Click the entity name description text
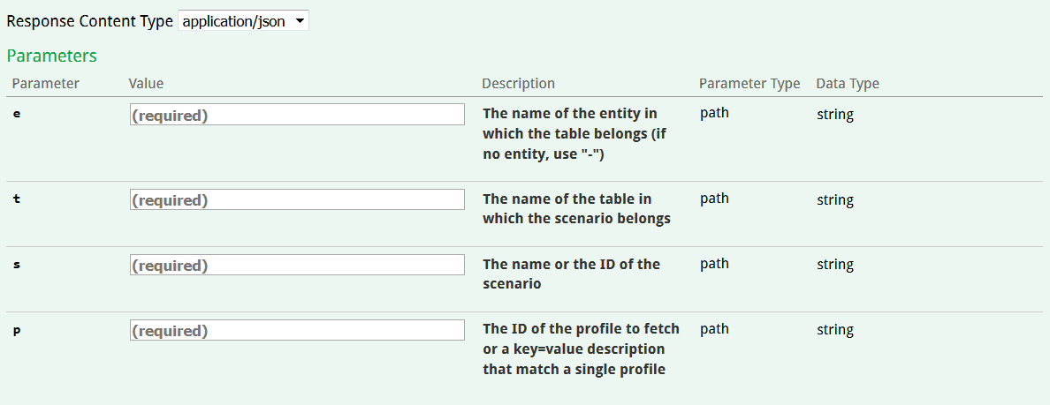The width and height of the screenshot is (1050, 405). [572, 133]
